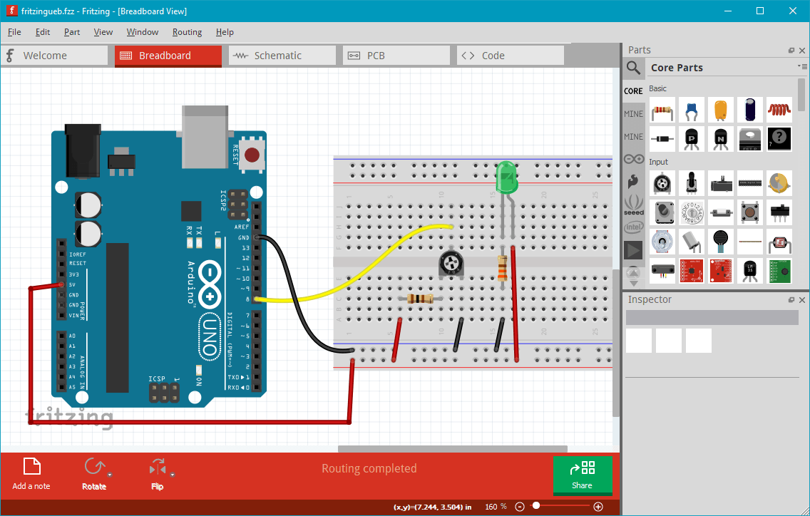Click the Share button
Viewport: 810px width, 516px height.
[x=583, y=474]
